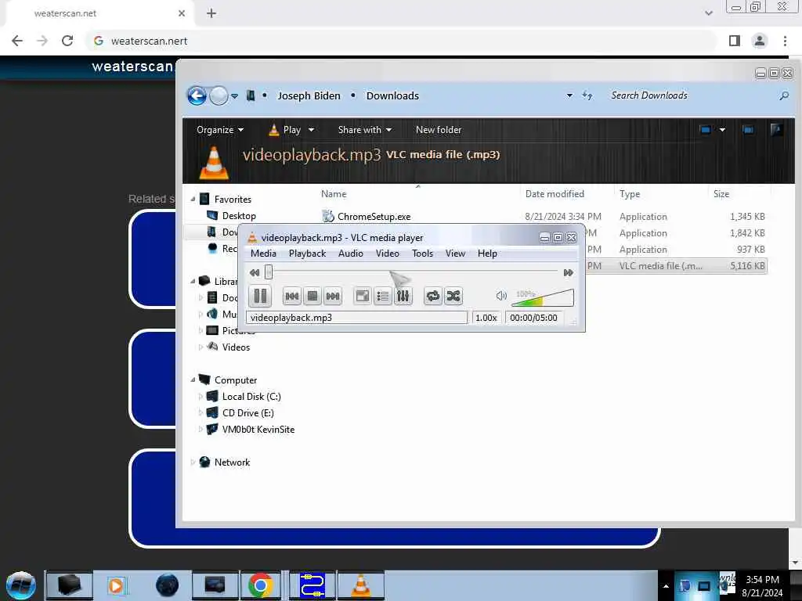Sort files by Size column
The image size is (802, 601).
tap(721, 194)
